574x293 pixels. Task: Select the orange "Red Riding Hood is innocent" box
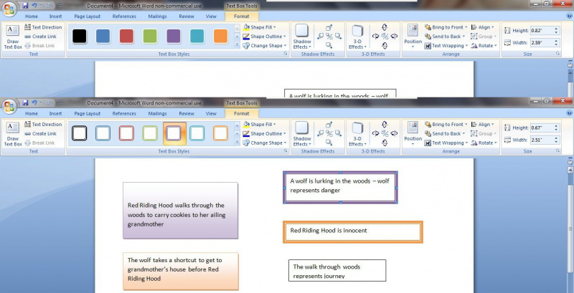tap(353, 231)
